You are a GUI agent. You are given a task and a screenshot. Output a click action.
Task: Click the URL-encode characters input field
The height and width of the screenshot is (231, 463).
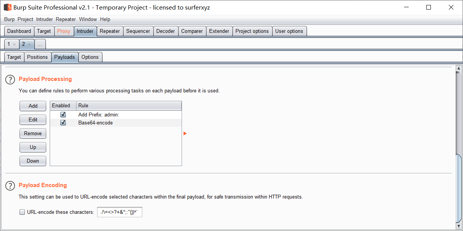pyautogui.click(x=120, y=212)
